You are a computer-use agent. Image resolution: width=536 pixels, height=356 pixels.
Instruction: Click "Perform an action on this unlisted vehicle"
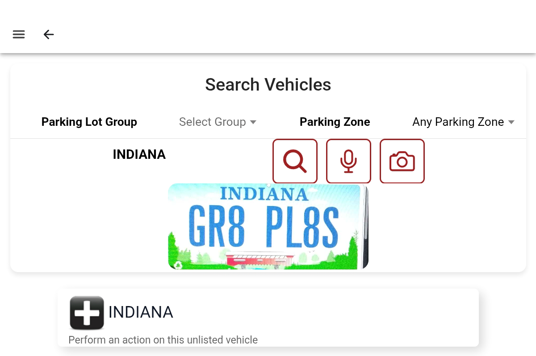pos(163,340)
